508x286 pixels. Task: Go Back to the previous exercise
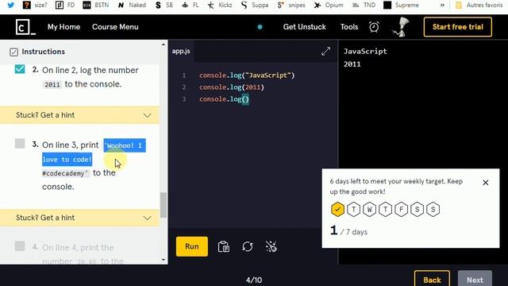[x=432, y=280]
